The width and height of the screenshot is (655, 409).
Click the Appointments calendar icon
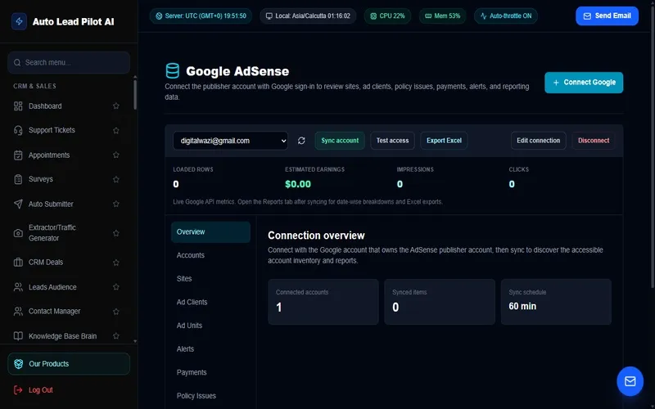point(18,155)
